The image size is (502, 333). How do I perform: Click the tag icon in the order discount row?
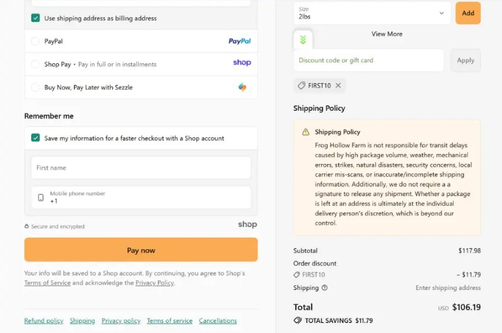click(296, 275)
